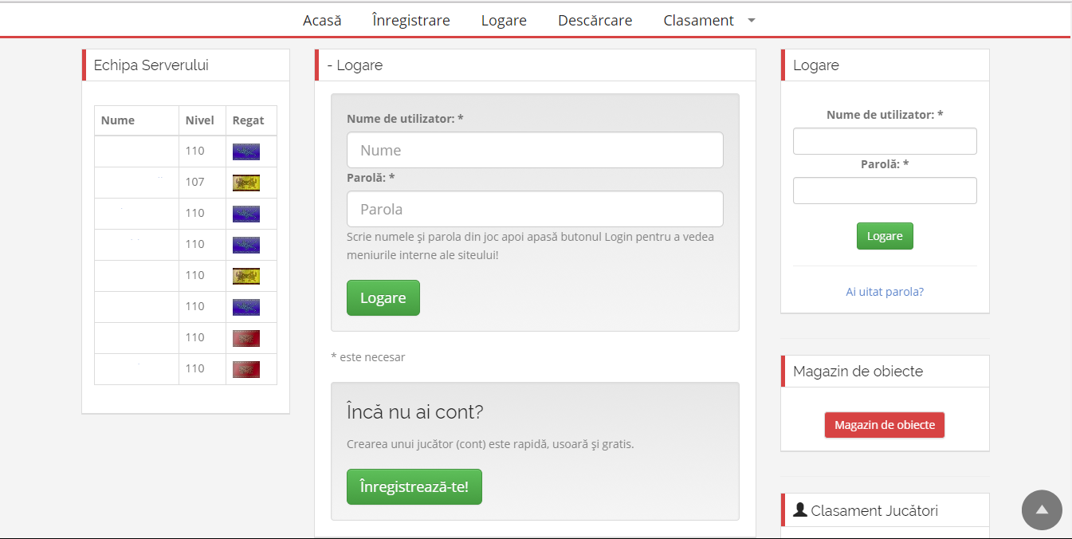The image size is (1072, 539).
Task: Go to the Acasă page
Action: point(322,21)
